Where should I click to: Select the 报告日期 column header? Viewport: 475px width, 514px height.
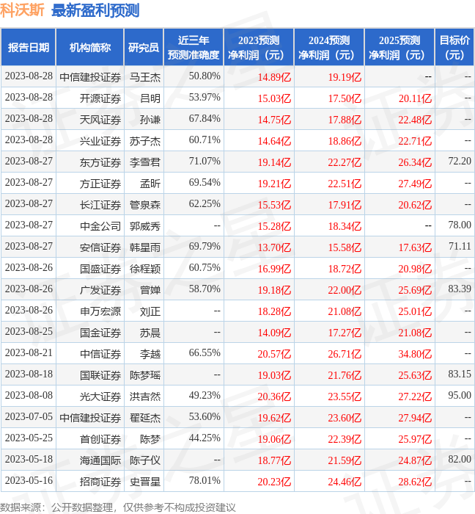29,47
